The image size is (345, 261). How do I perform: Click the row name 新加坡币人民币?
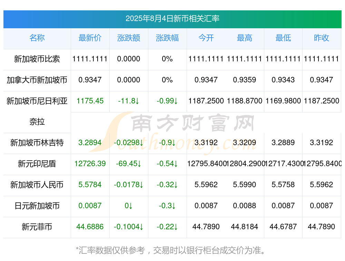(37, 185)
